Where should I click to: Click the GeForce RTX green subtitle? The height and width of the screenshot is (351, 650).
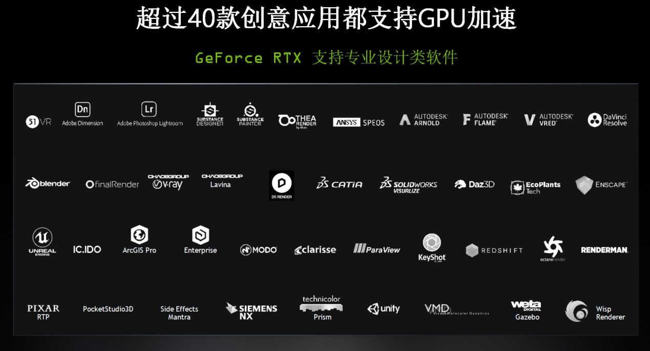point(326,57)
